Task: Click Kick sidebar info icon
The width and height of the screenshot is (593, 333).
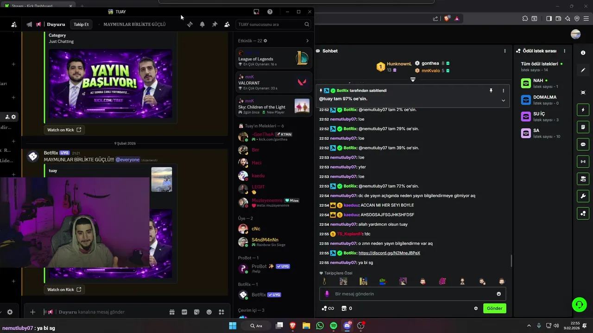Action: [x=583, y=53]
